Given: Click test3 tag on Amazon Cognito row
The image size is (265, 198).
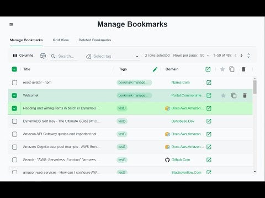Looking at the screenshot, I should tap(122, 147).
